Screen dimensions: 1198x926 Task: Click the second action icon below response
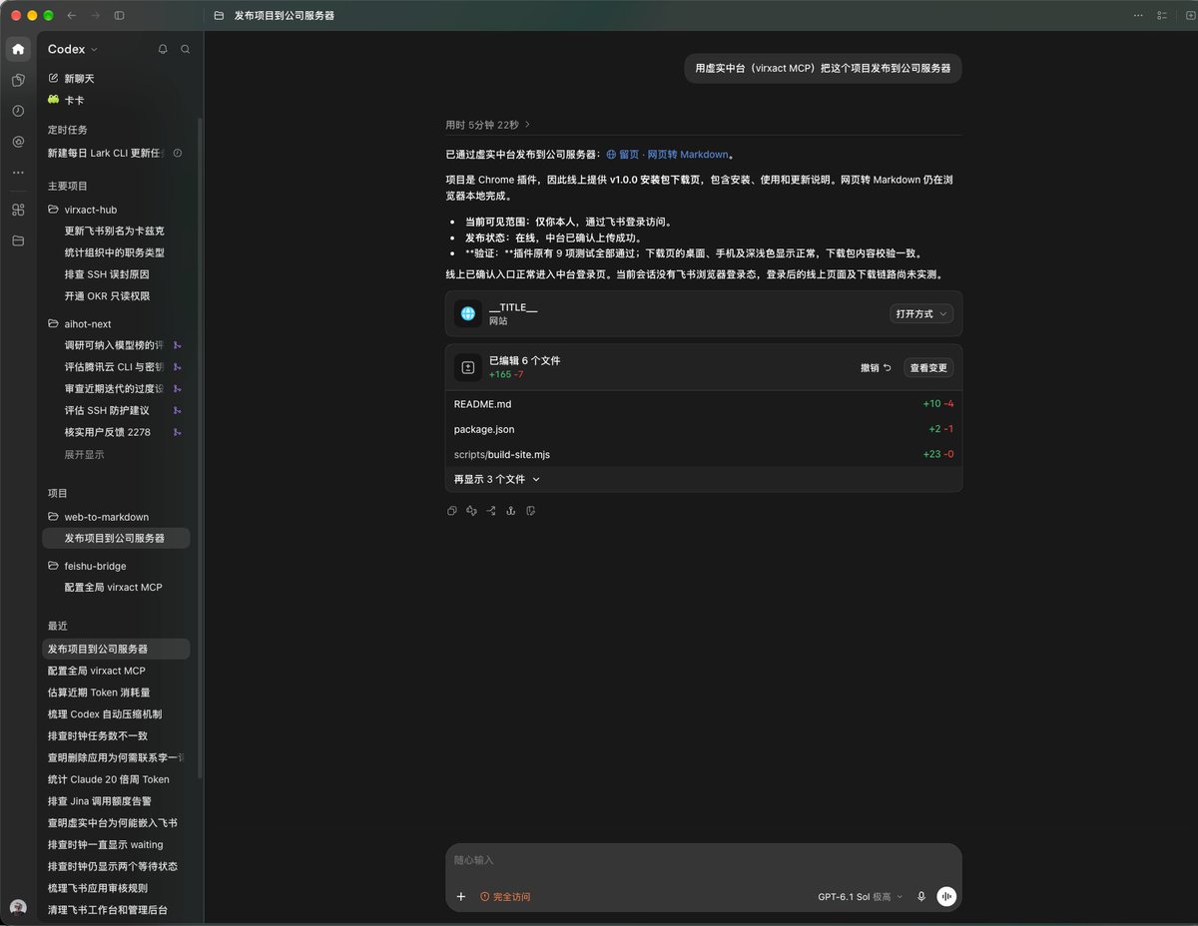click(471, 511)
